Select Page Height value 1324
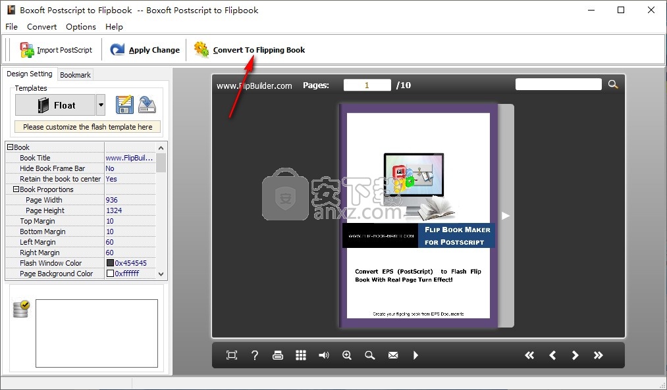Image resolution: width=667 pixels, height=390 pixels. [x=114, y=210]
